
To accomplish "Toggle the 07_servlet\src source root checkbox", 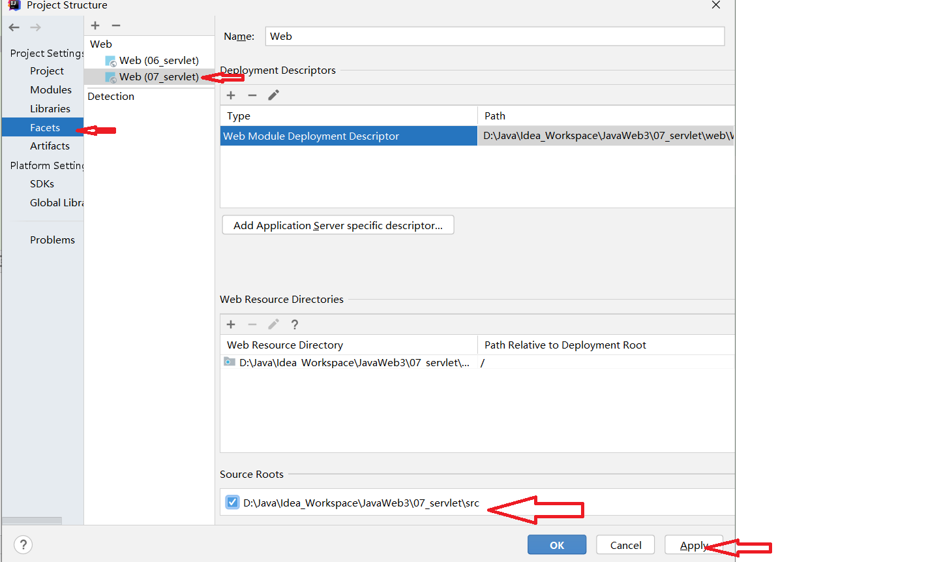I will point(232,502).
